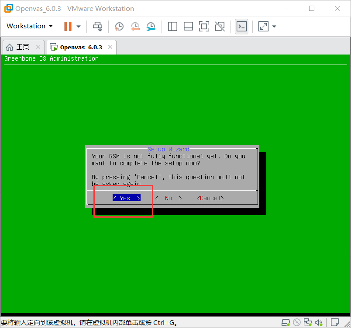
Task: Click the CD/DVD drive status icon
Action: pos(297,322)
